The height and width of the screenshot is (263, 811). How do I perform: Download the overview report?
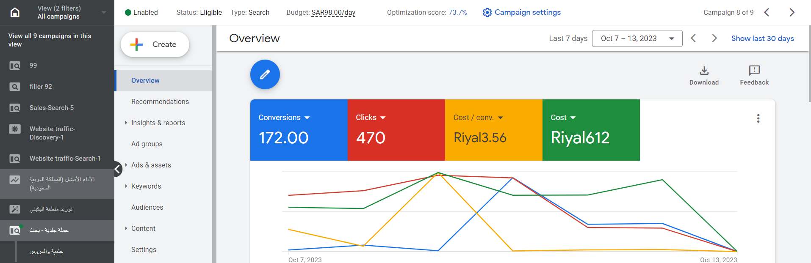pyautogui.click(x=704, y=75)
